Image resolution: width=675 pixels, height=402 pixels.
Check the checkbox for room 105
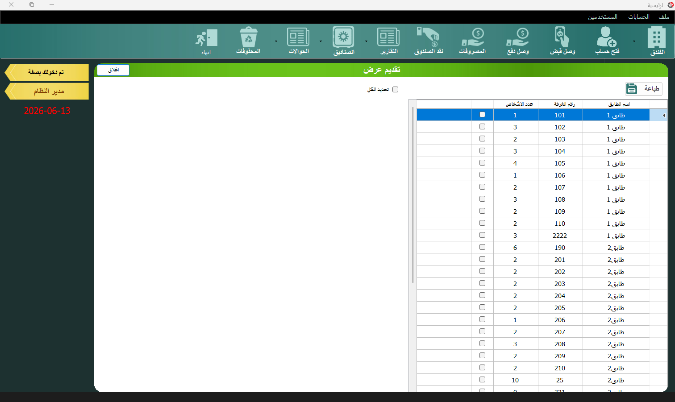[482, 163]
